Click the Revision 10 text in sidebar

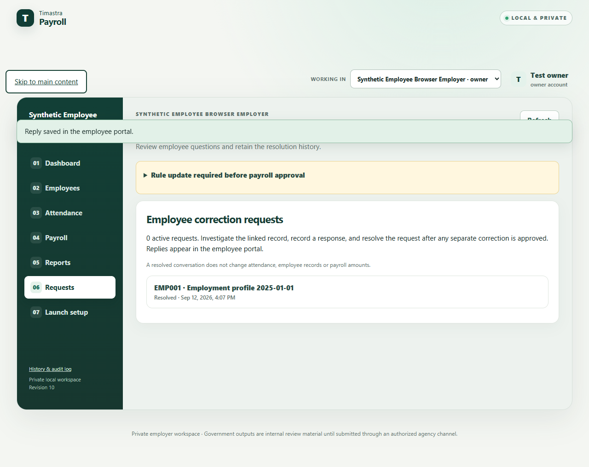coord(41,387)
